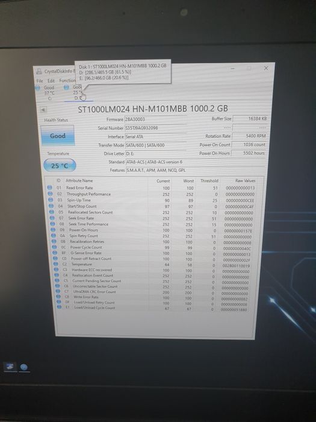Click the Threshold column header
This screenshot has width=316, height=422.
click(209, 181)
